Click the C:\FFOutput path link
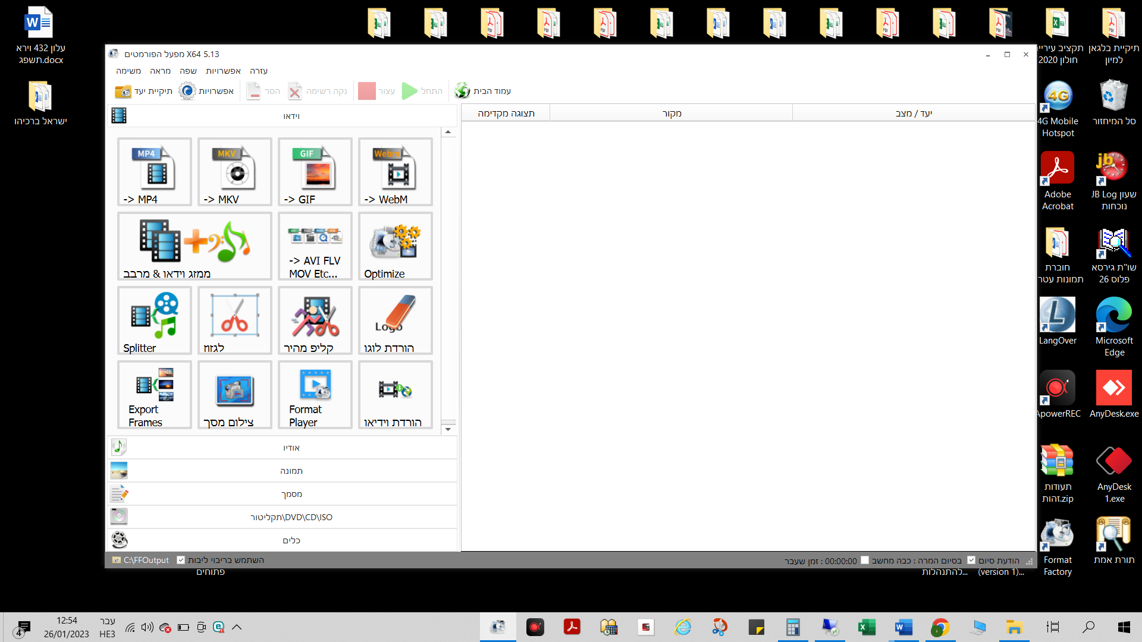1142x642 pixels. coord(146,560)
